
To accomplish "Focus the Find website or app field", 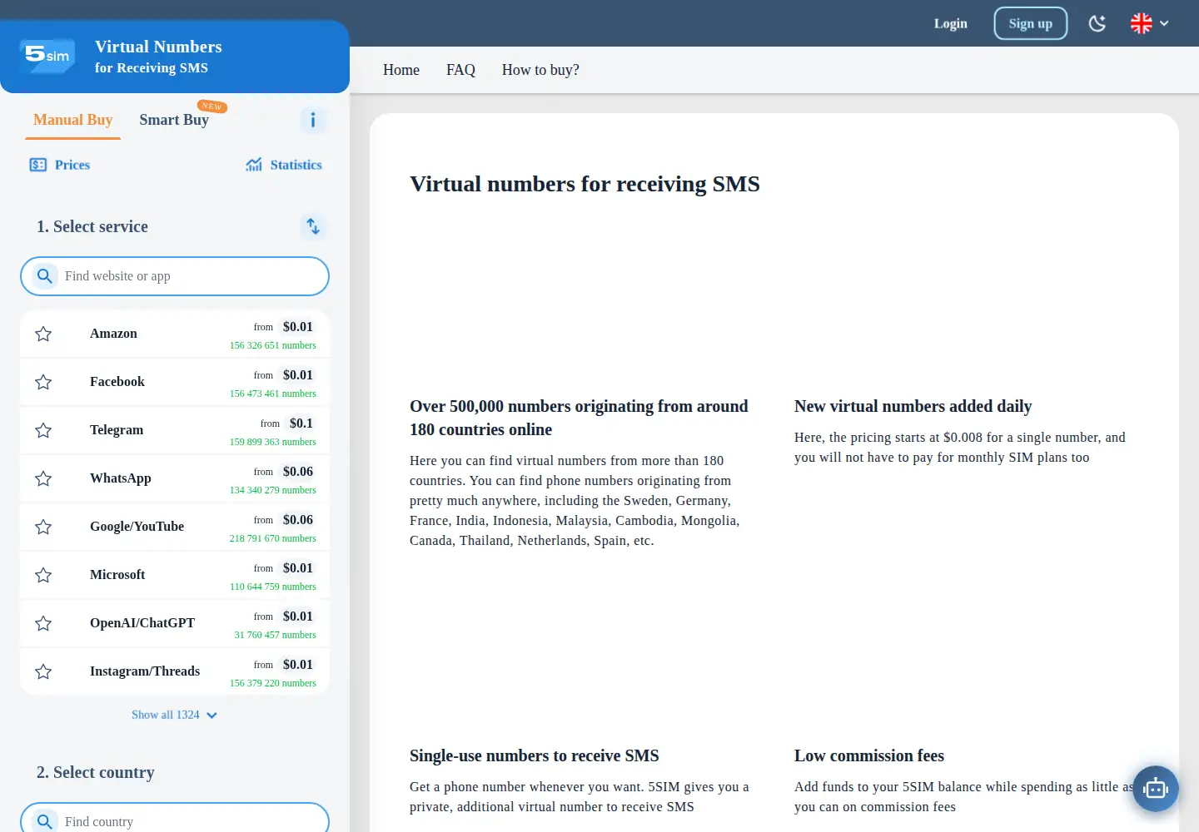I will (175, 276).
